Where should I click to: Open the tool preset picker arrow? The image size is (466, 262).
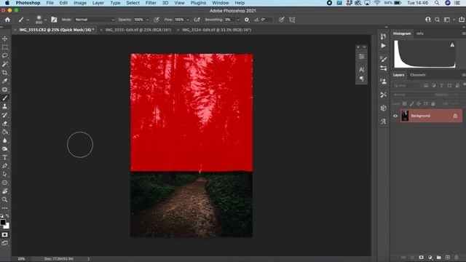pyautogui.click(x=28, y=20)
